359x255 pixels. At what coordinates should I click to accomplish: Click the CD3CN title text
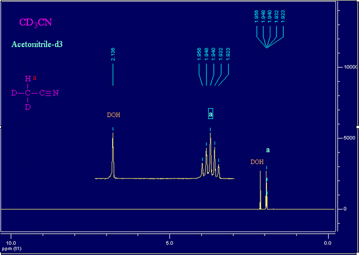click(x=36, y=23)
